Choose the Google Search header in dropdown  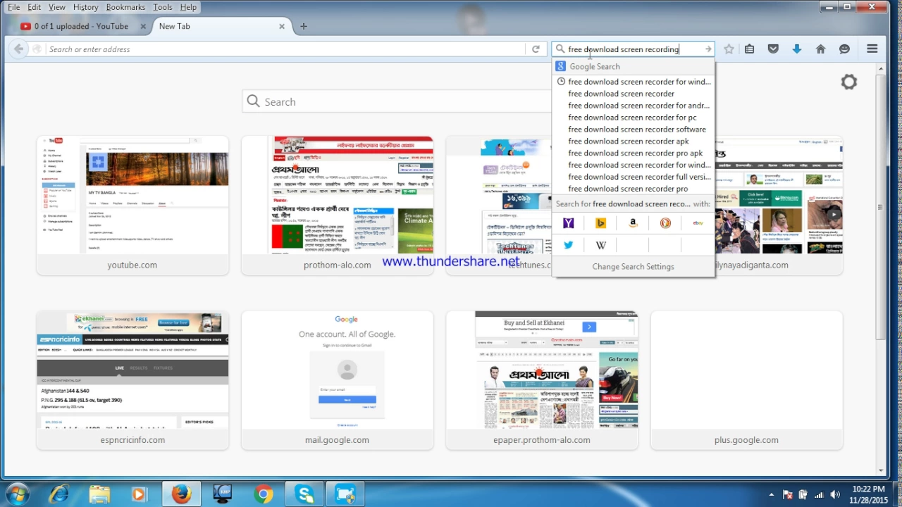(634, 66)
